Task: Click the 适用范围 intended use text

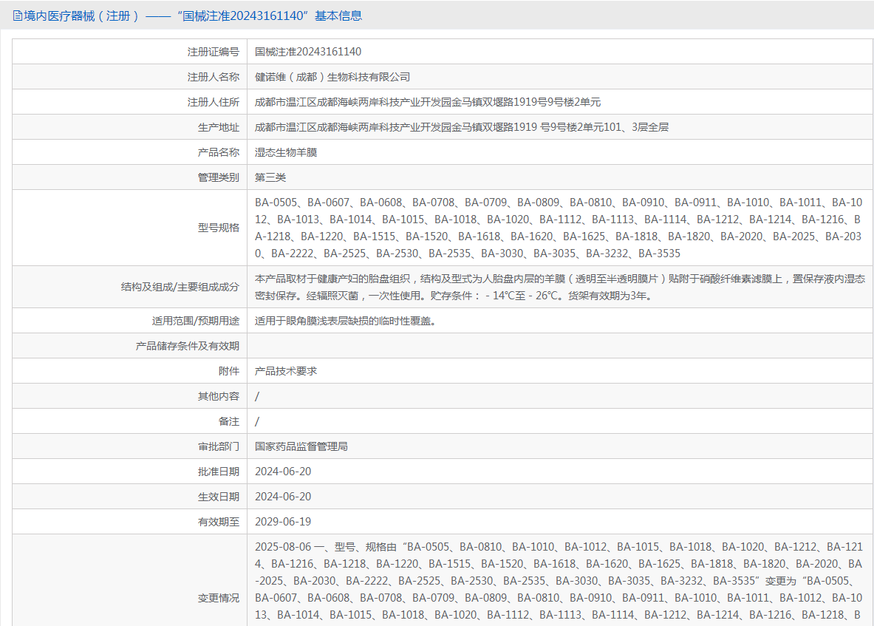Action: (x=345, y=321)
